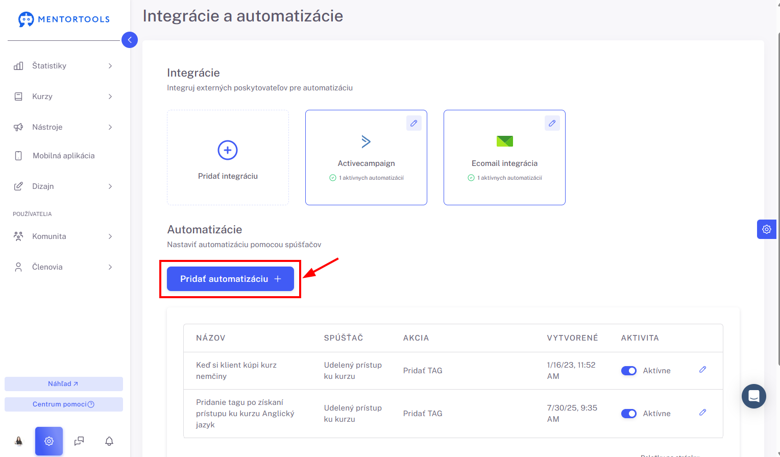Open the Centrum pomoci link

64,404
